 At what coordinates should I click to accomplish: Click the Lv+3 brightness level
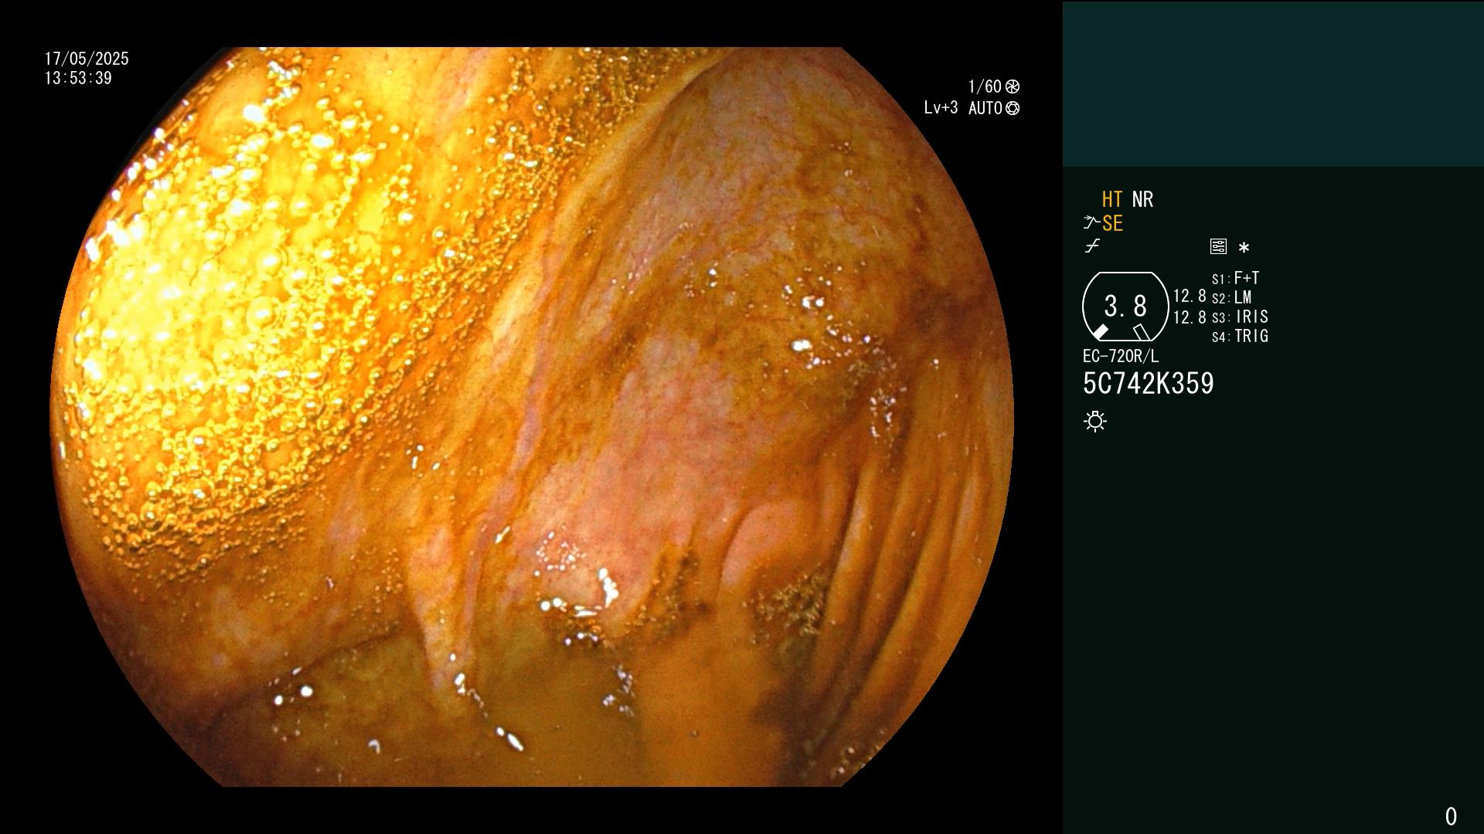tap(941, 108)
